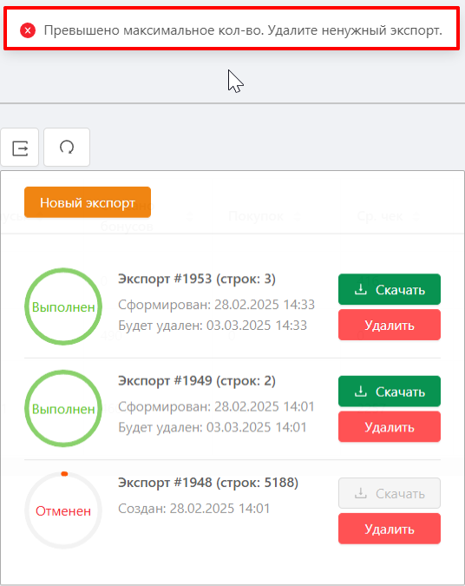Image resolution: width=465 pixels, height=586 pixels.
Task: Click the refresh icon button
Action: [67, 148]
